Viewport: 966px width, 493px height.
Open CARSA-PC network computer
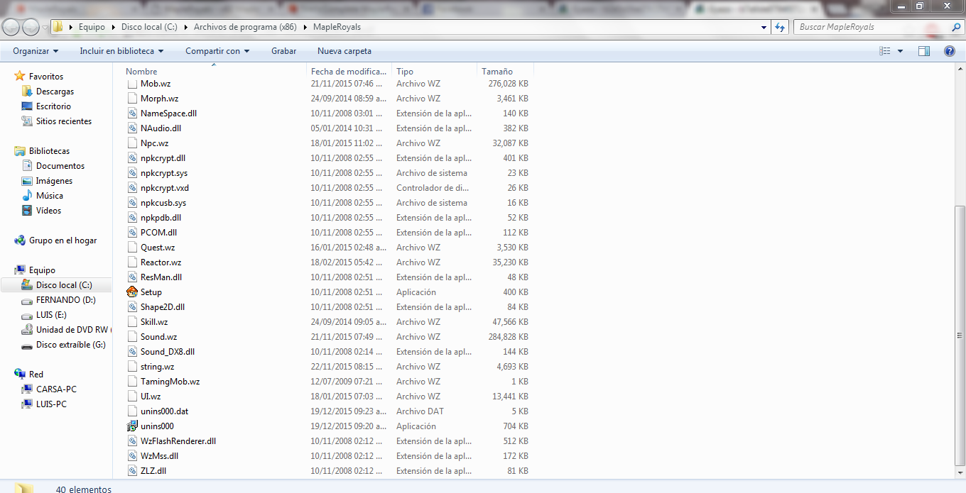pos(56,389)
